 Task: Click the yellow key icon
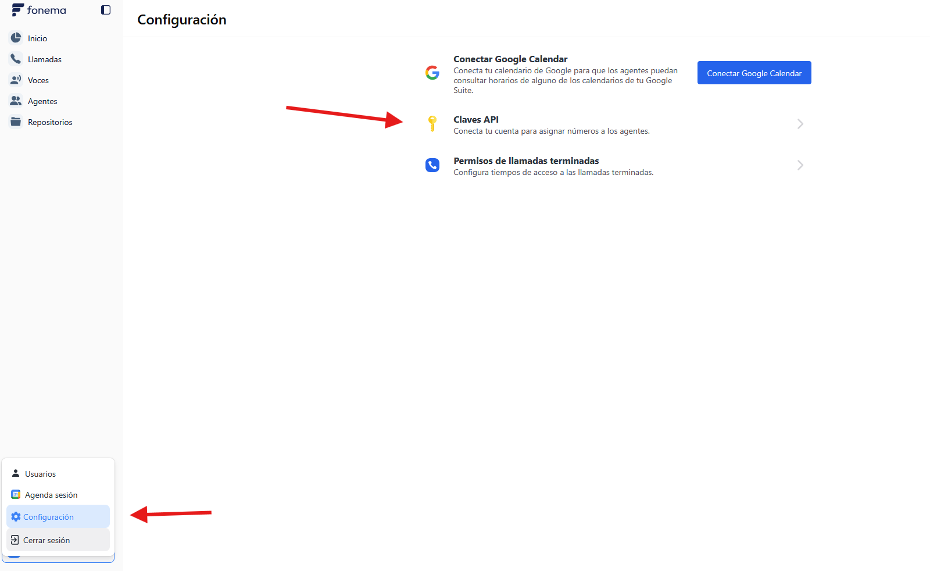[432, 123]
